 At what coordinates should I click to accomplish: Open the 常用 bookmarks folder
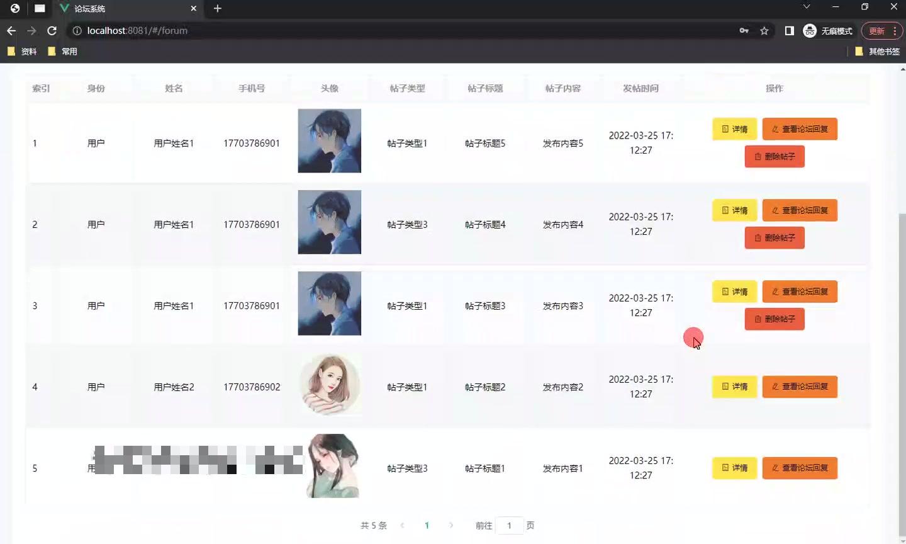62,52
